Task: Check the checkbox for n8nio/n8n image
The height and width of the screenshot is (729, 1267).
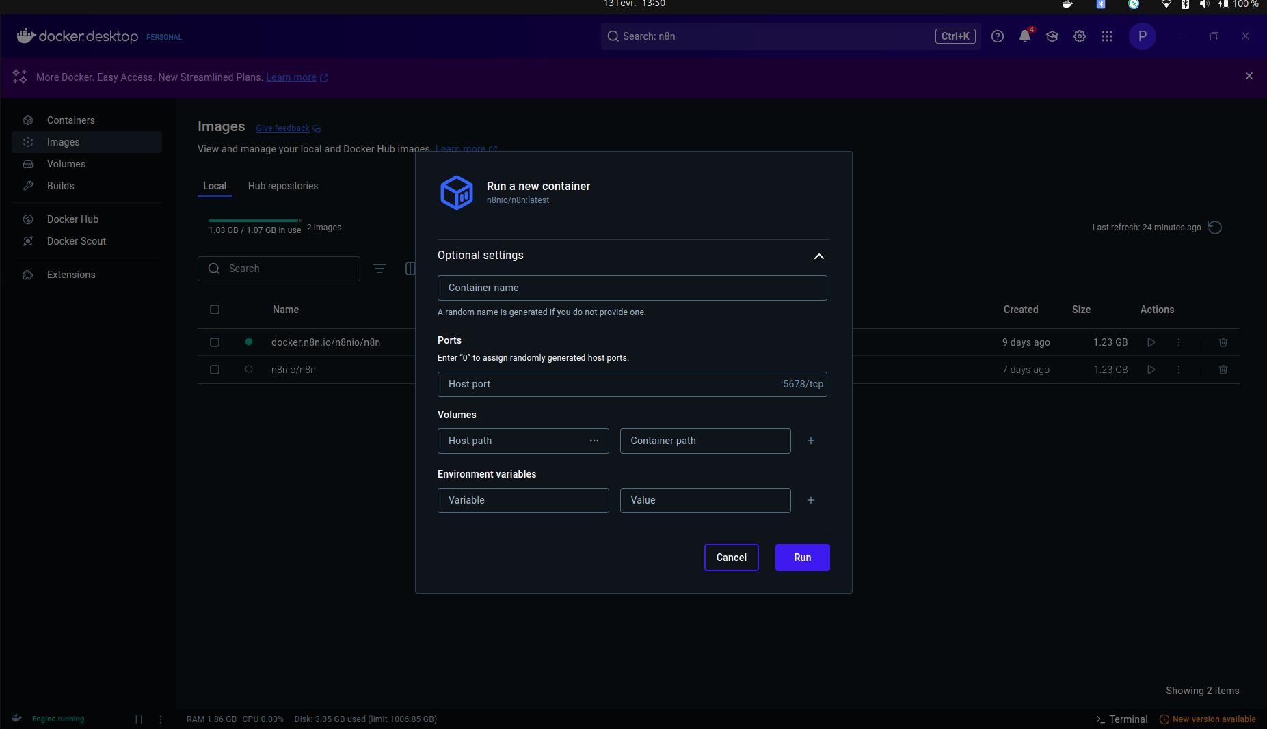Action: (215, 370)
